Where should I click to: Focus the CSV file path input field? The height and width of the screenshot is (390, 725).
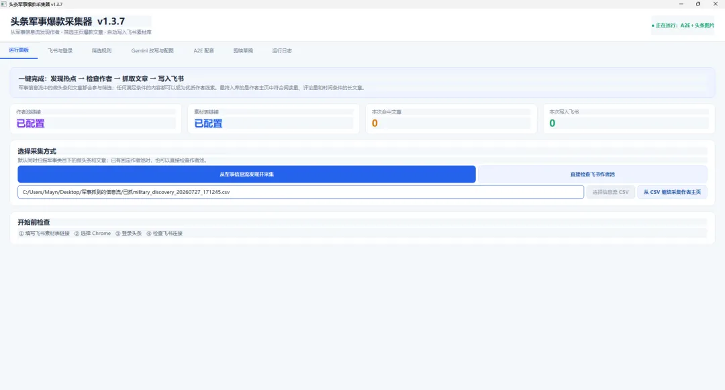pyautogui.click(x=301, y=192)
